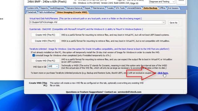Switch to the Tweaks tab
198x111 pixels.
[110, 8]
